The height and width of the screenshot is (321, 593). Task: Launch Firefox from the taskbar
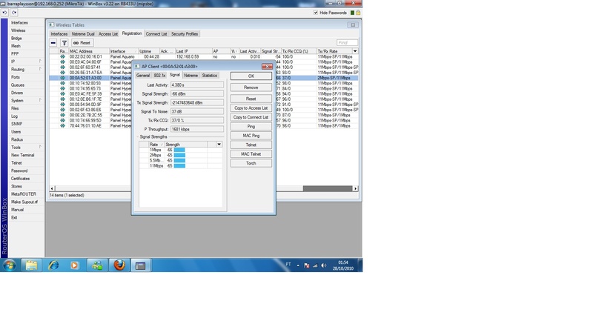pos(119,265)
